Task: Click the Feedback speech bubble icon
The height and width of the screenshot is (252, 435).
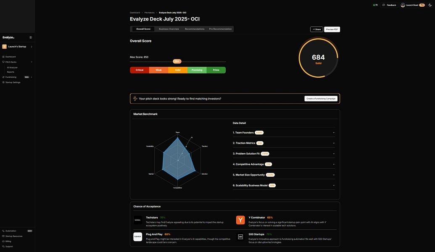Action: pyautogui.click(x=384, y=5)
